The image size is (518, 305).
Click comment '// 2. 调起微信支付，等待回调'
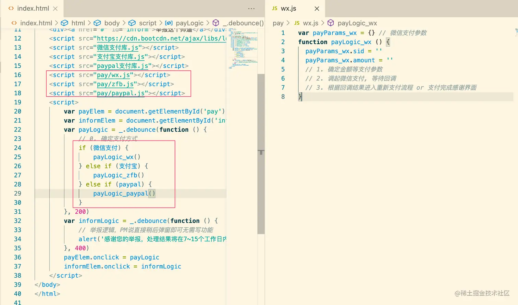point(351,78)
